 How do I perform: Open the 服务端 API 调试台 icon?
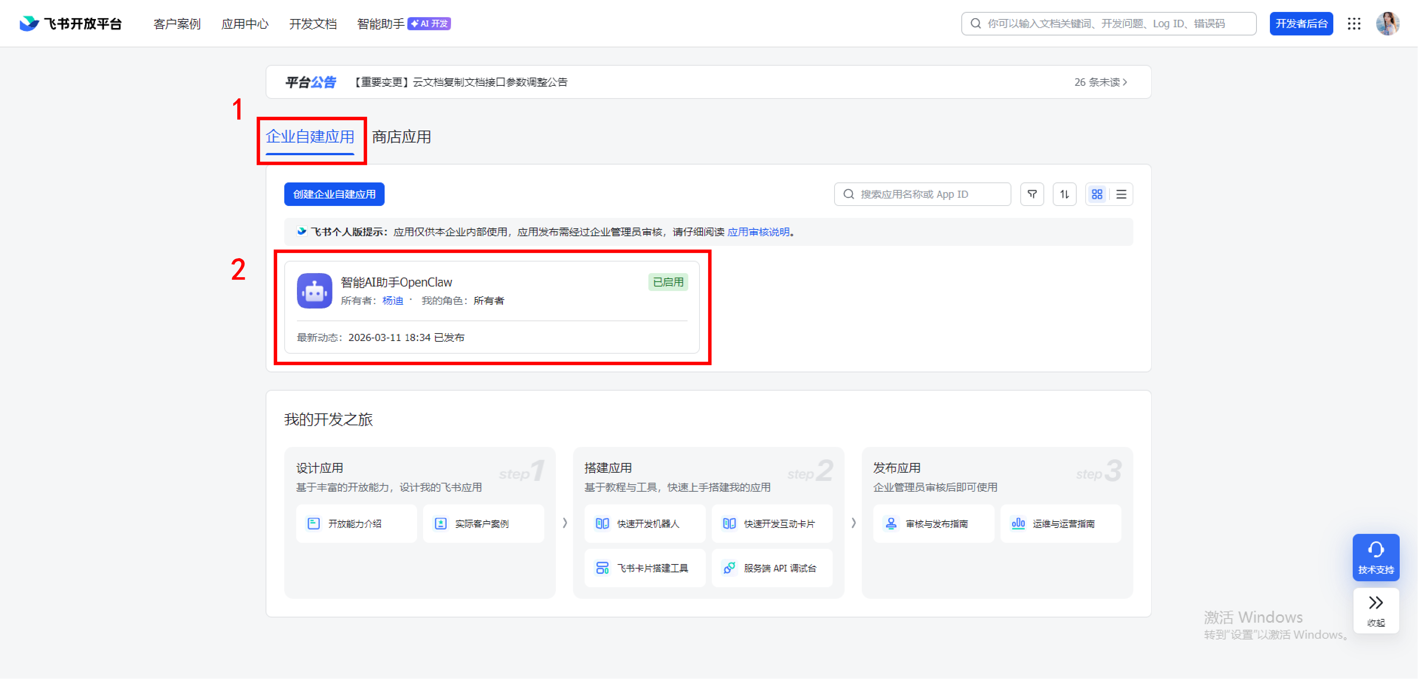729,568
